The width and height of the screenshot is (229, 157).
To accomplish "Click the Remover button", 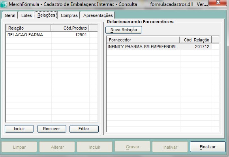I will [x=52, y=129].
